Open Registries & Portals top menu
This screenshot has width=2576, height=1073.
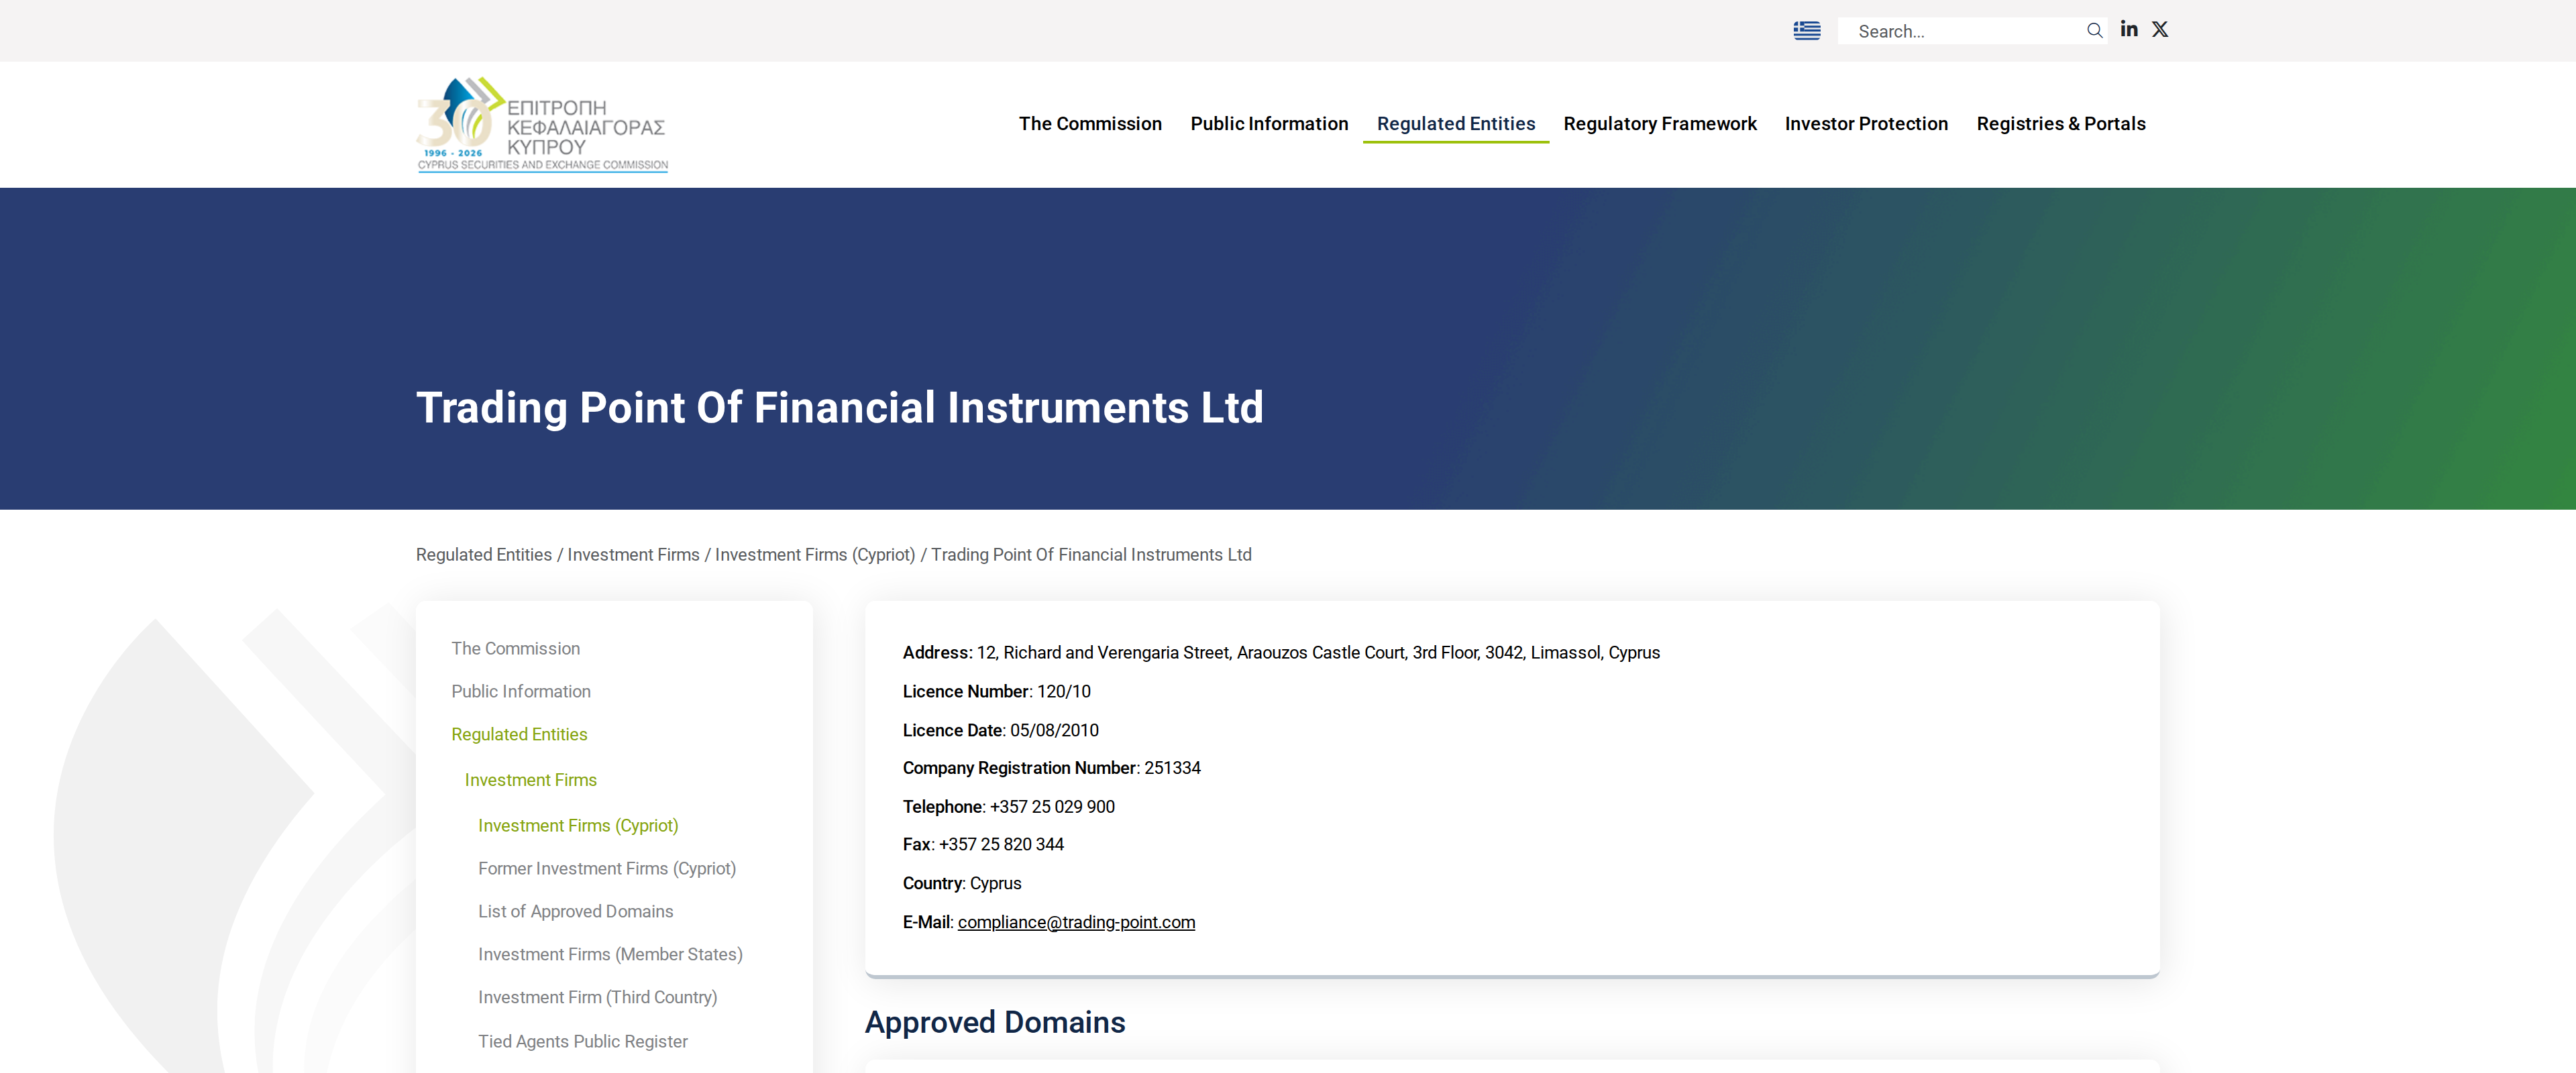tap(2060, 124)
